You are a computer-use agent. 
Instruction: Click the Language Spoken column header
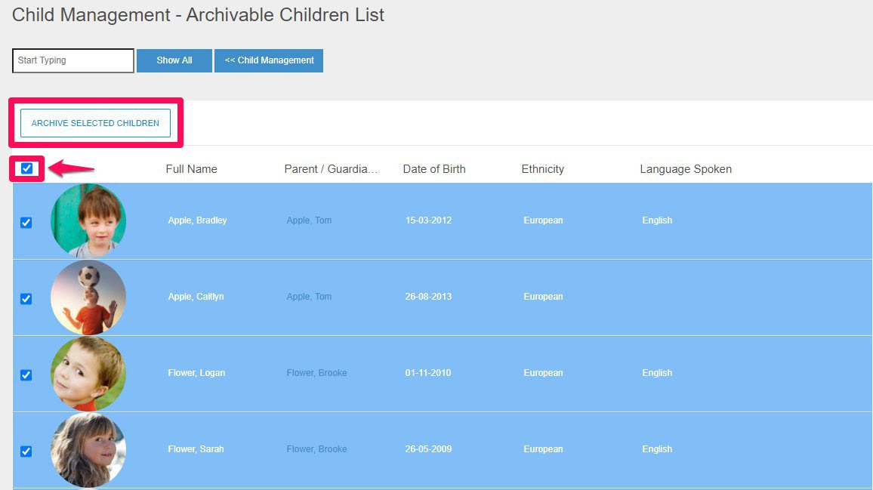click(x=686, y=169)
